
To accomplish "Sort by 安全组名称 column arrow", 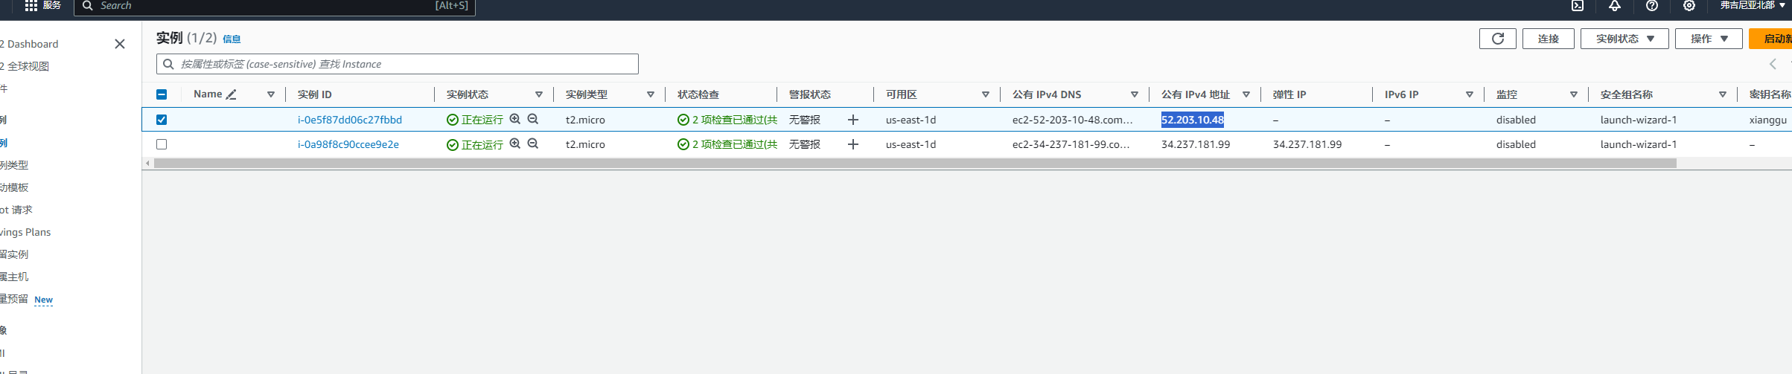I will [x=1723, y=94].
